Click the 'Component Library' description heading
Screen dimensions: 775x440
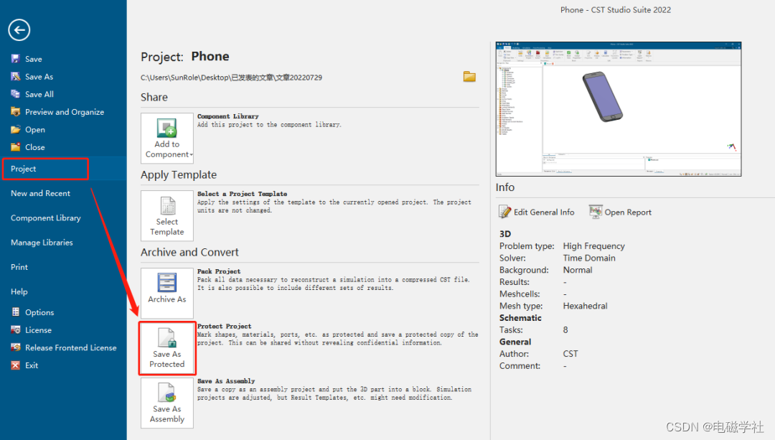(x=228, y=116)
